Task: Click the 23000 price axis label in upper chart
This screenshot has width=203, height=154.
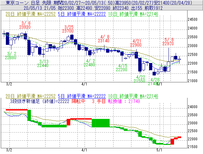Action: 193,46
